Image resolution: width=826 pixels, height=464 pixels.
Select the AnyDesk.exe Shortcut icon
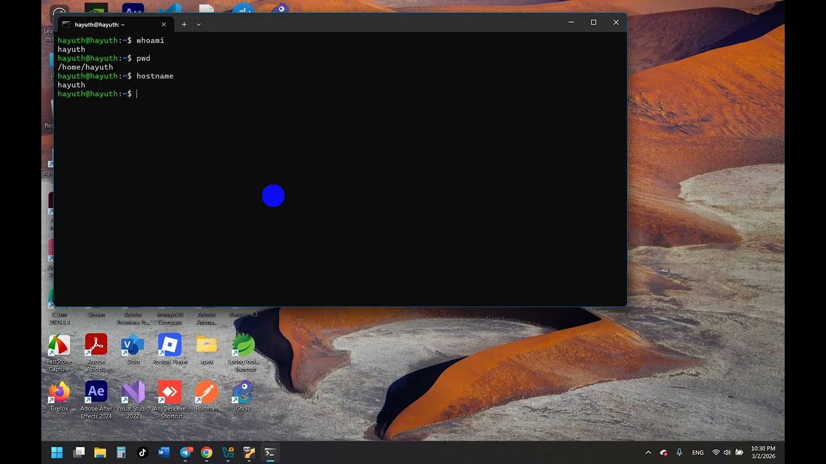point(170,400)
